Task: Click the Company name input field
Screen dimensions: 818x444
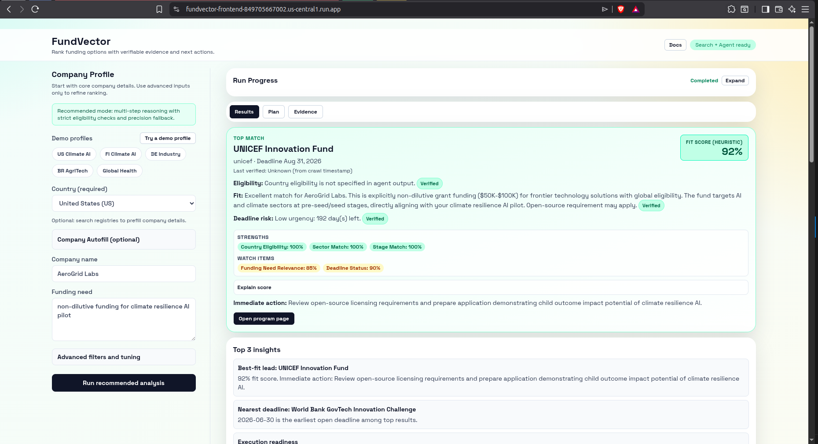Action: click(x=124, y=274)
